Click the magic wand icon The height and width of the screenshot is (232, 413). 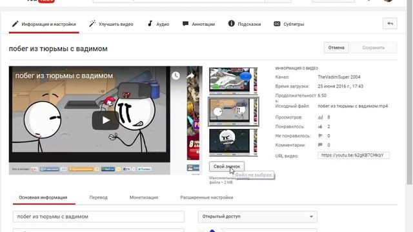[92, 24]
